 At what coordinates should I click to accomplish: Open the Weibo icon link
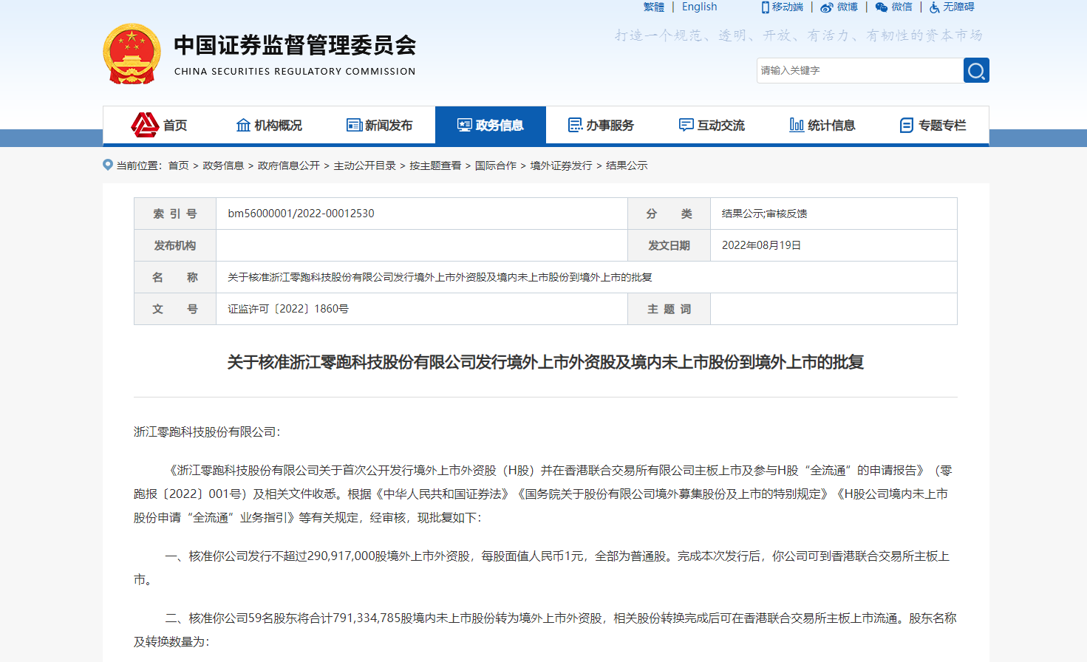827,7
